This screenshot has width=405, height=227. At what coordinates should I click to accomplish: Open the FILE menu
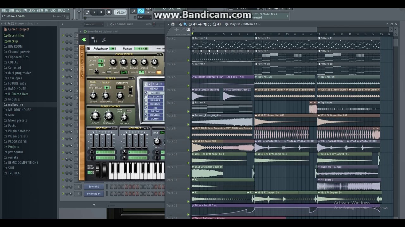tap(4, 10)
